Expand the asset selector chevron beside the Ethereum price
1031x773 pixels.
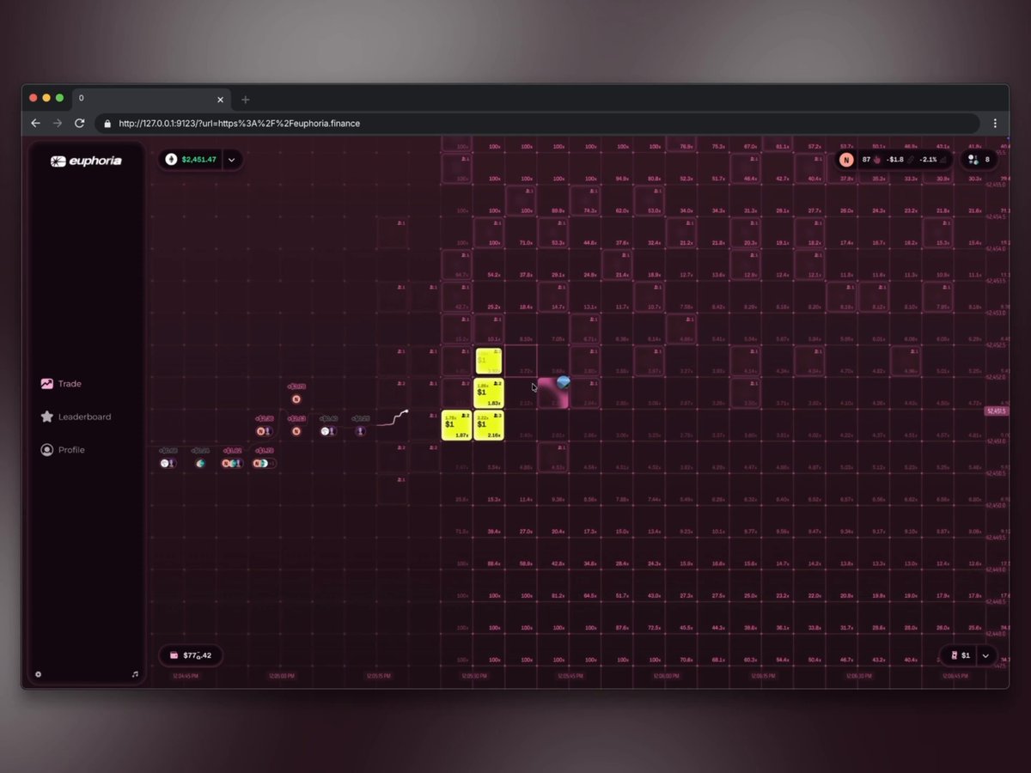pos(231,159)
